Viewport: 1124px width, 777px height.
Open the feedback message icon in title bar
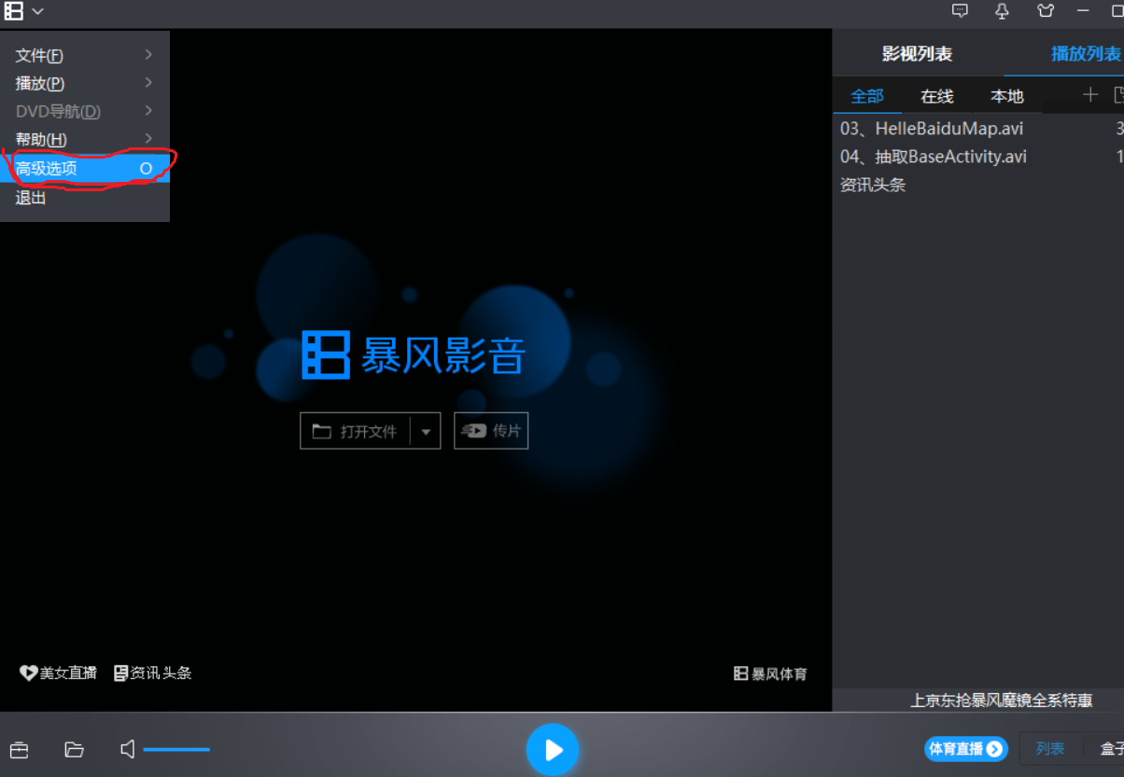pos(960,11)
